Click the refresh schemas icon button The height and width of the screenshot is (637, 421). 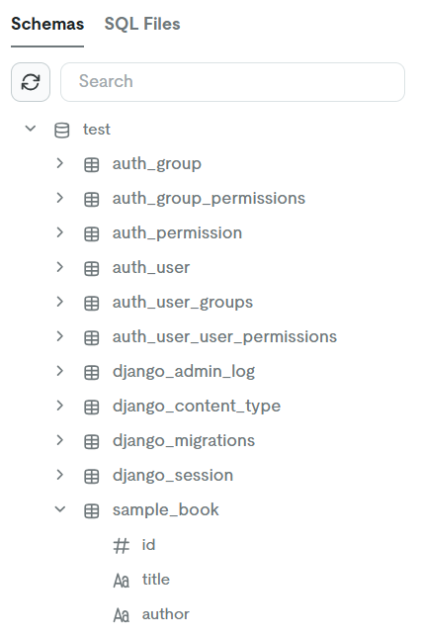pos(31,82)
